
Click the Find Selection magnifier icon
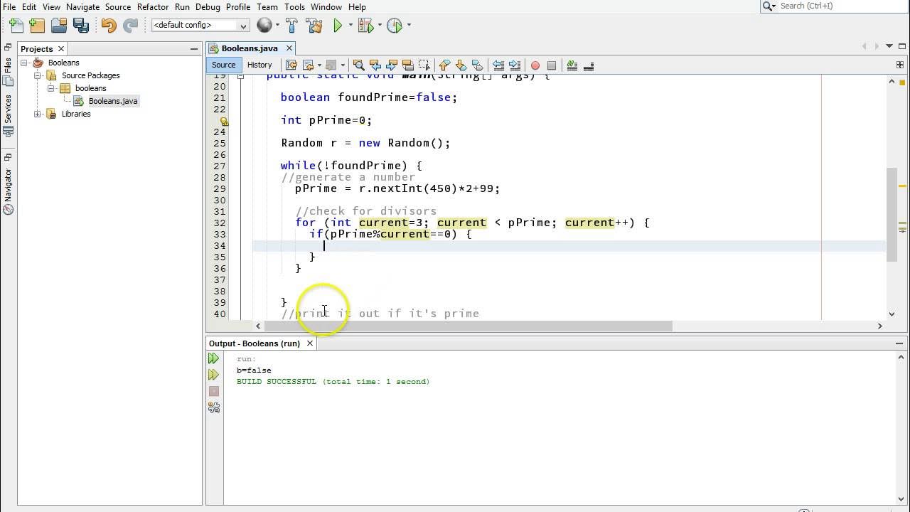coord(358,65)
